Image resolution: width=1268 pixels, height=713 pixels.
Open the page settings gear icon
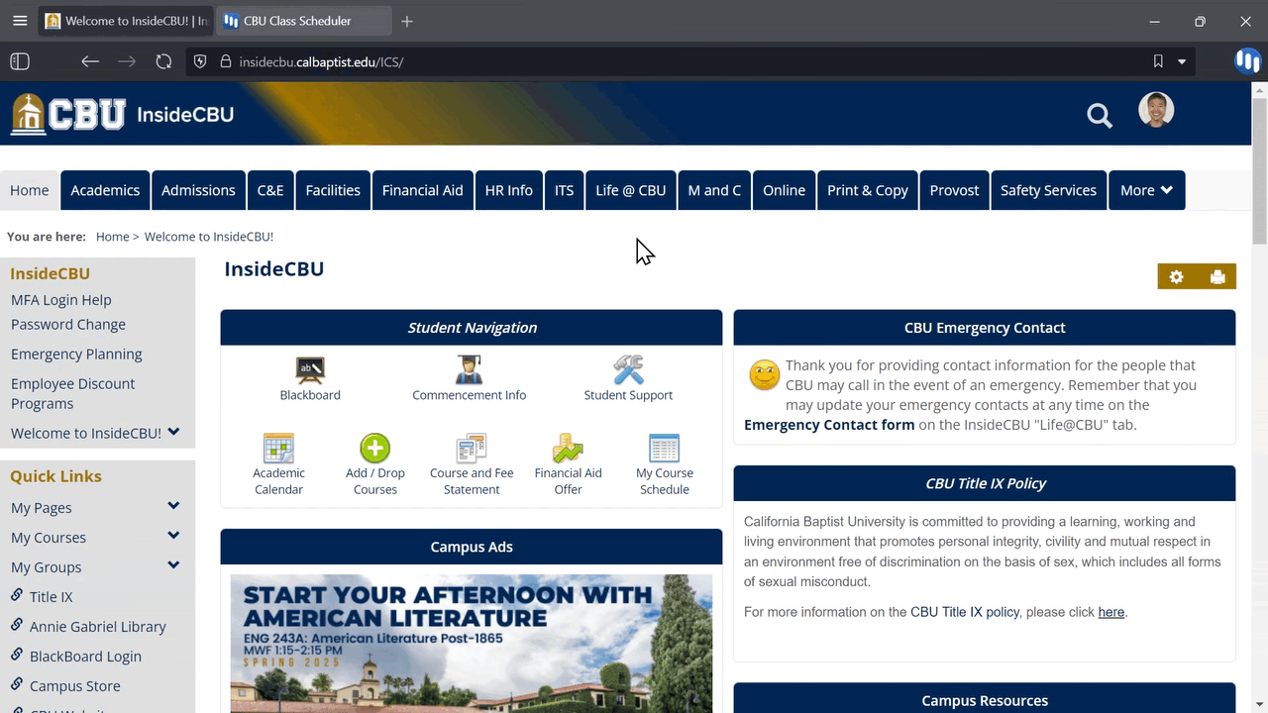[x=1176, y=276]
